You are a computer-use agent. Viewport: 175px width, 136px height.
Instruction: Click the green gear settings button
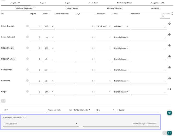click(x=170, y=113)
